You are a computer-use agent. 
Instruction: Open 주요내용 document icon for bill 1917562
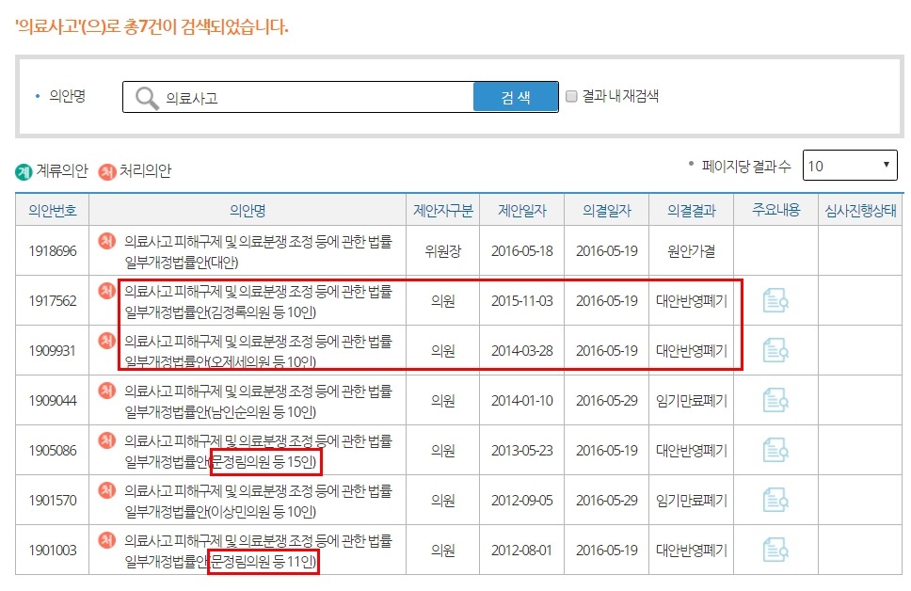(x=774, y=301)
